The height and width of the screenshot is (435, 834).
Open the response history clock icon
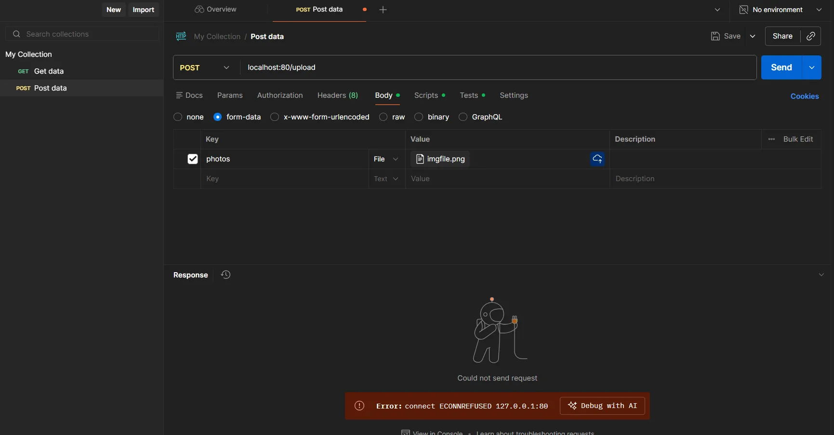click(225, 275)
